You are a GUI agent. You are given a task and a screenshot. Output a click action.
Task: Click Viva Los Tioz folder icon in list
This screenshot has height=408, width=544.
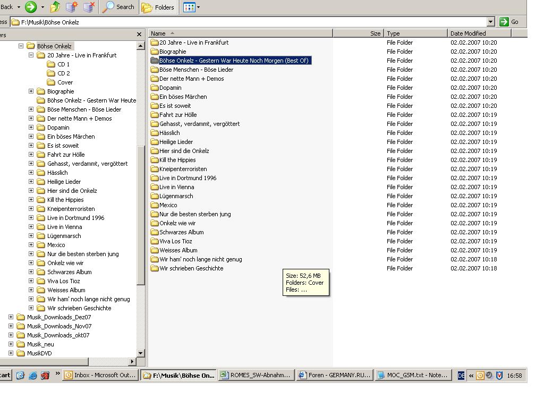[155, 241]
